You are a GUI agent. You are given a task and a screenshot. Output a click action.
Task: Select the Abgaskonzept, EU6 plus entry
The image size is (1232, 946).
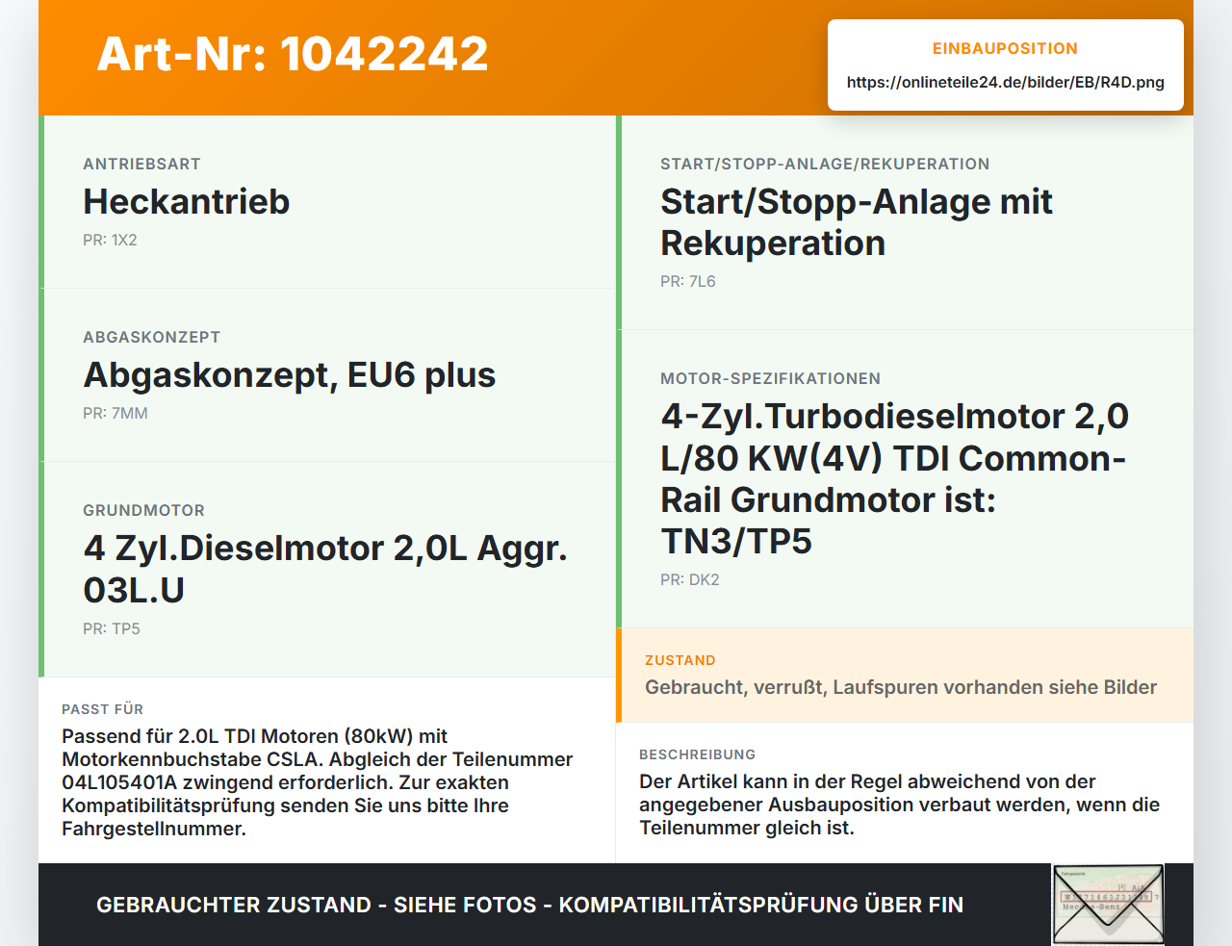point(289,374)
